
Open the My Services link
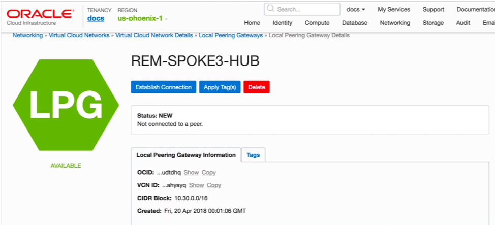click(394, 9)
